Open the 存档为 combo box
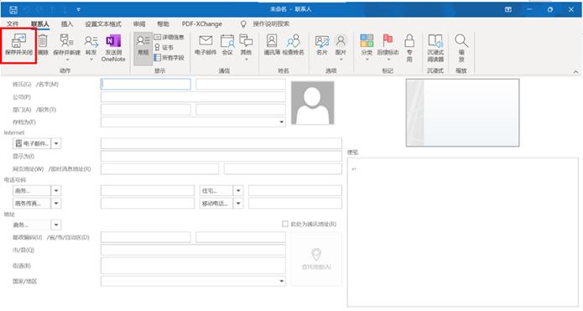 pos(193,122)
